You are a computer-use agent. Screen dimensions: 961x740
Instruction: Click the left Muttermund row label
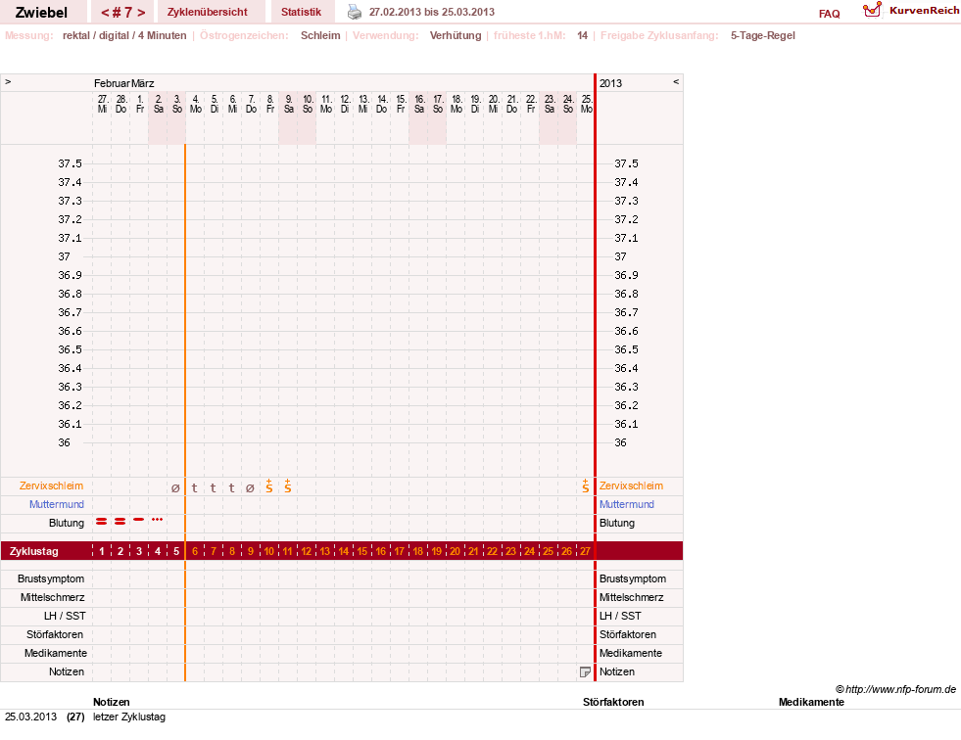coord(57,504)
